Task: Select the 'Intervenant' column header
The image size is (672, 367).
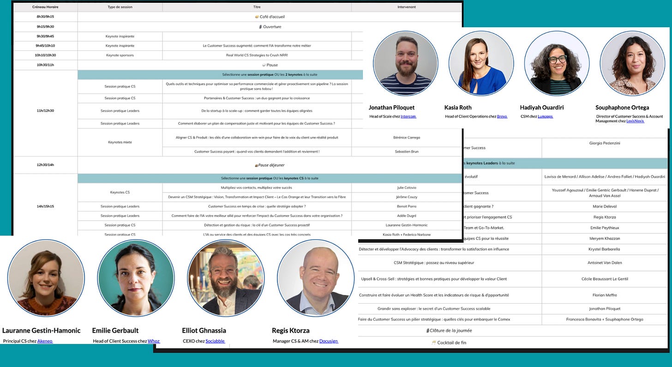Action: pos(407,7)
